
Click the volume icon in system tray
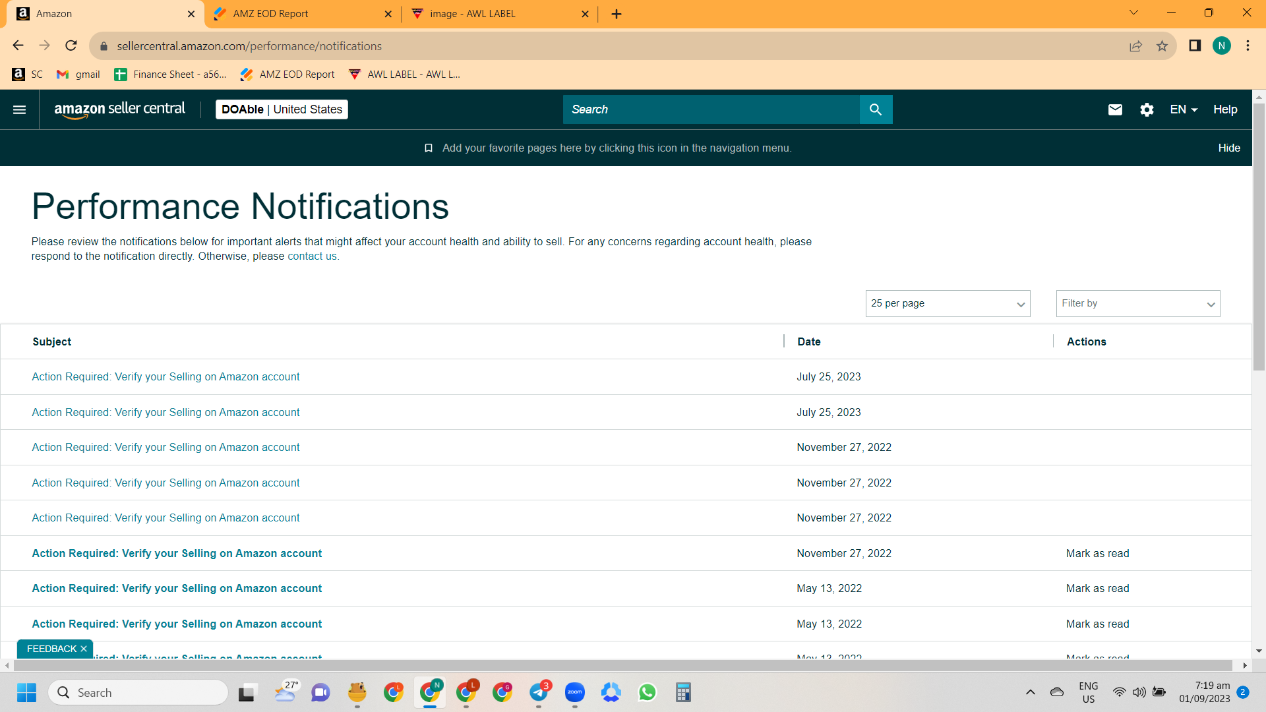[1139, 692]
